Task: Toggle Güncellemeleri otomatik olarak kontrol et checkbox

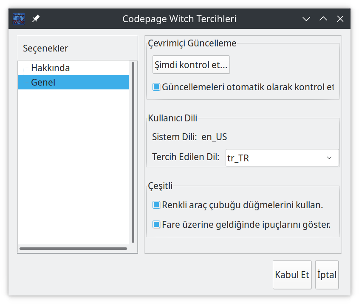Action: [156, 87]
